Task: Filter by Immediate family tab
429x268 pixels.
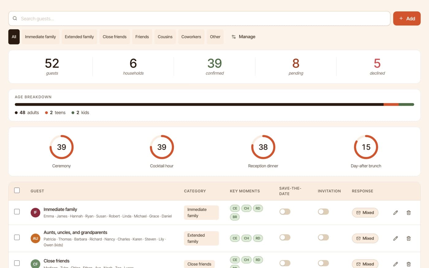Action: tap(40, 37)
